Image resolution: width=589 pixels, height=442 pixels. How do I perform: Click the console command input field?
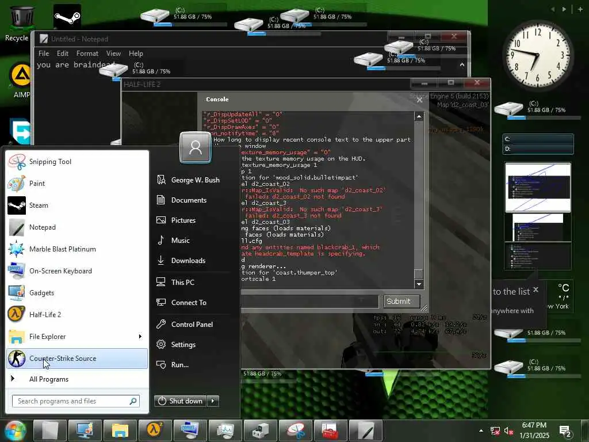pyautogui.click(x=309, y=301)
